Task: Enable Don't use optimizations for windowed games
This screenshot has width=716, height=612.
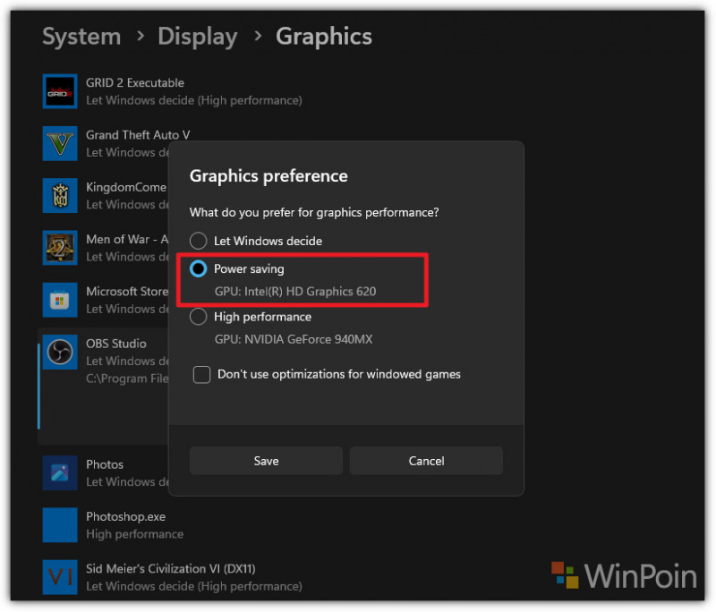Action: [201, 374]
